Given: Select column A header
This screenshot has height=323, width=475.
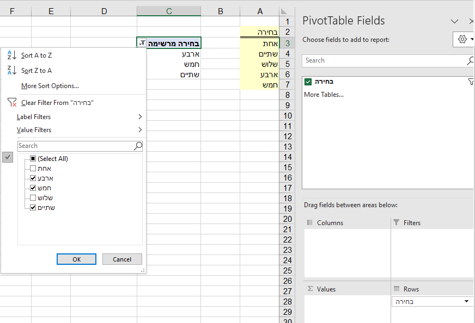Looking at the screenshot, I should [x=260, y=11].
